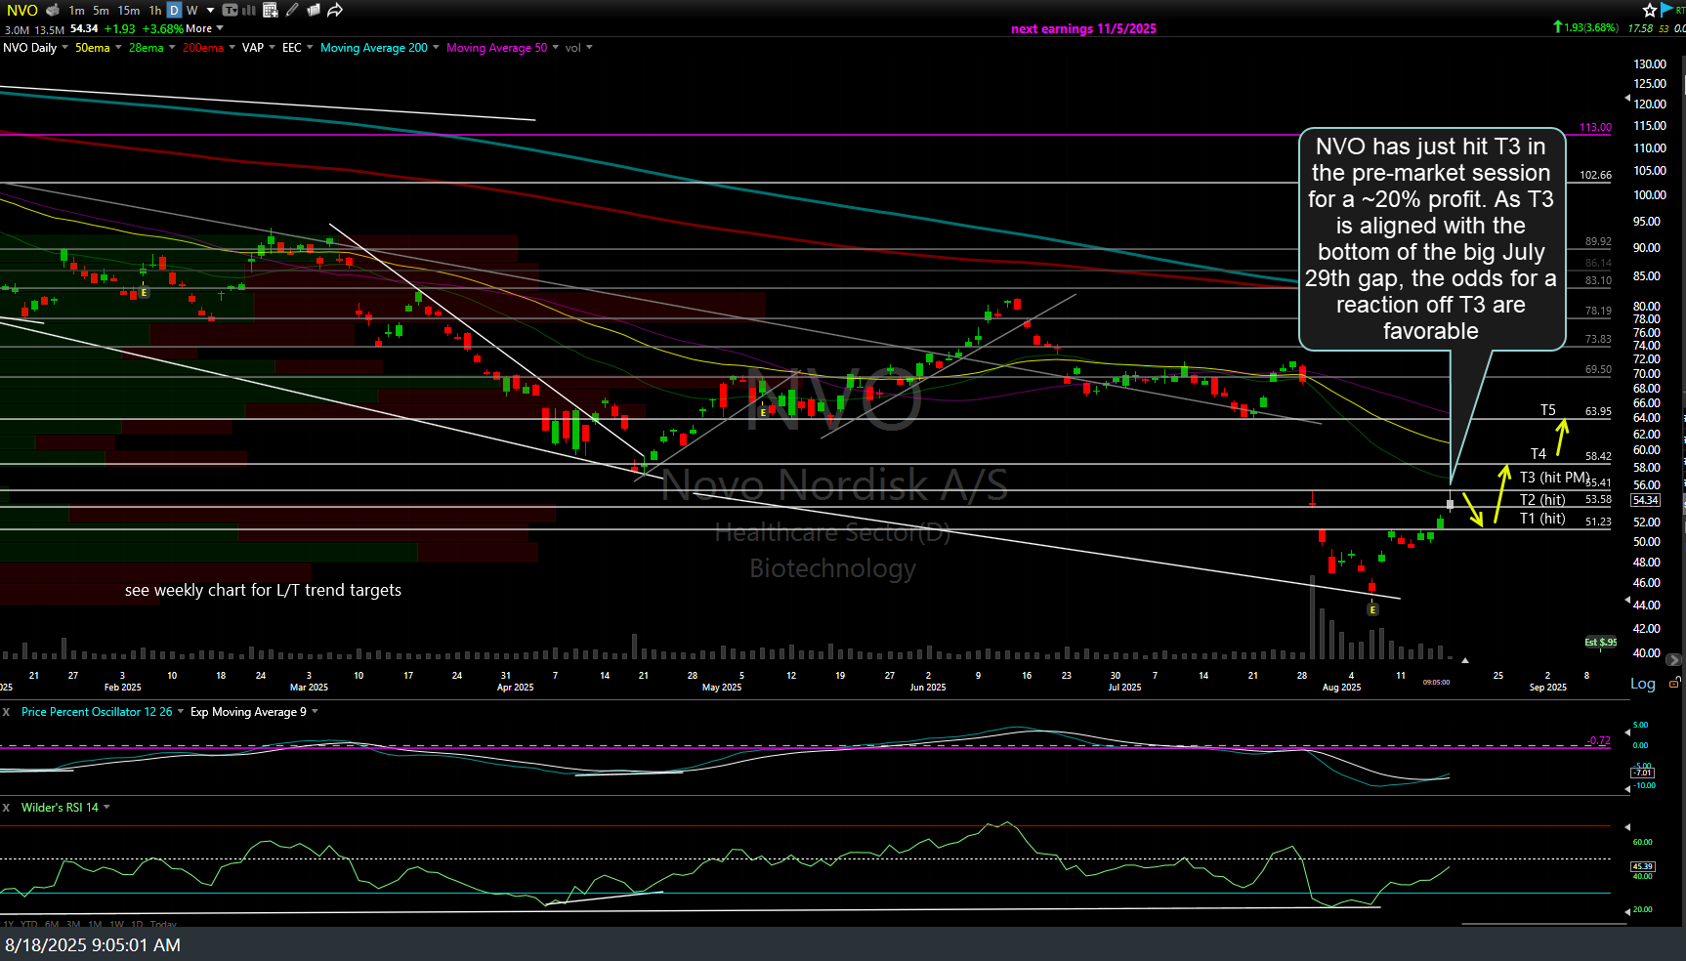Click the 58.42 price level label
Viewport: 1686px width, 961px height.
pyautogui.click(x=1598, y=456)
